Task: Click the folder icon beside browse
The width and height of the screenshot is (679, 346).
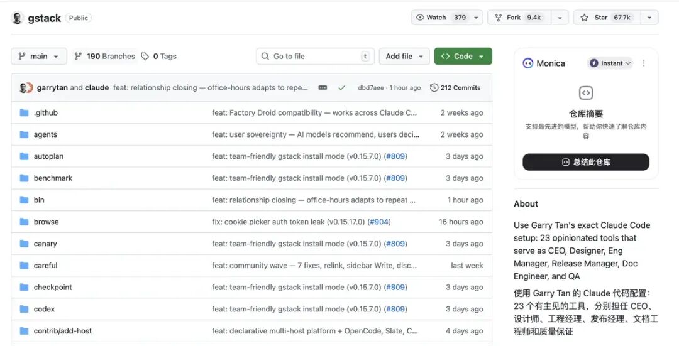Action: click(x=25, y=222)
